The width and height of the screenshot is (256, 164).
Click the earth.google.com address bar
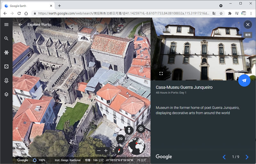124,13
